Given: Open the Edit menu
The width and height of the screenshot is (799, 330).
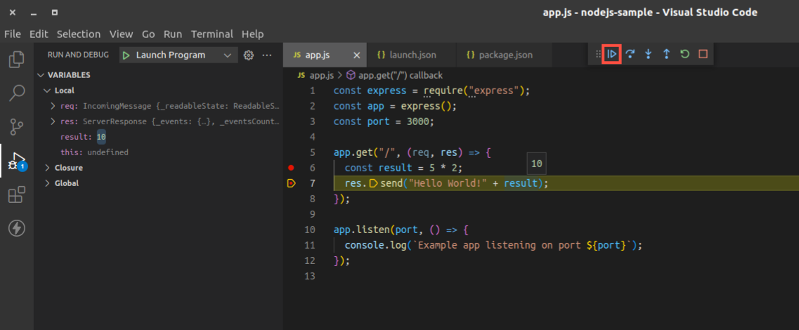Looking at the screenshot, I should [x=39, y=34].
